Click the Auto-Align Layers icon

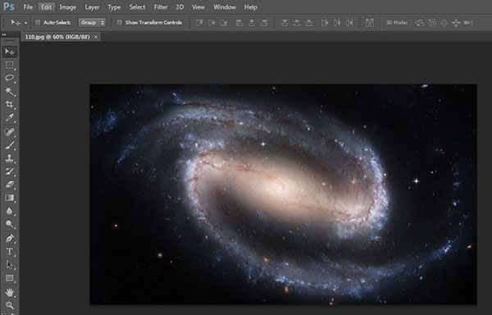coord(370,23)
